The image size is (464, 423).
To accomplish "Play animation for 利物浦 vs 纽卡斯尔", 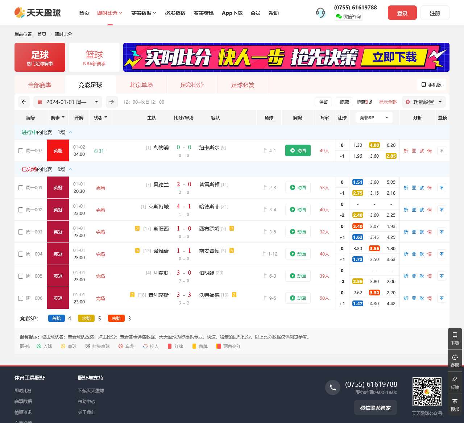I will tap(298, 150).
